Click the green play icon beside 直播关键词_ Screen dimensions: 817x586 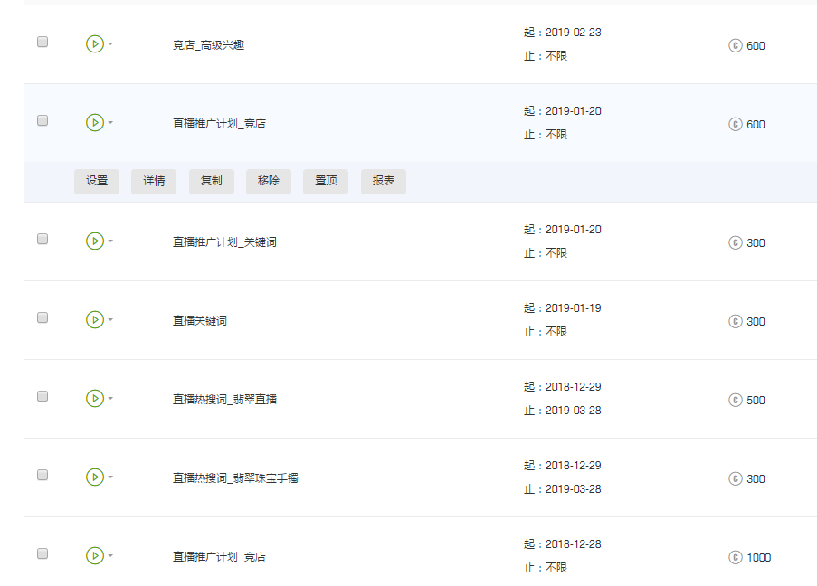point(95,319)
